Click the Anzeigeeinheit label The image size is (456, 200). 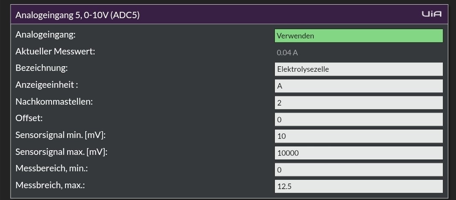[x=46, y=85]
